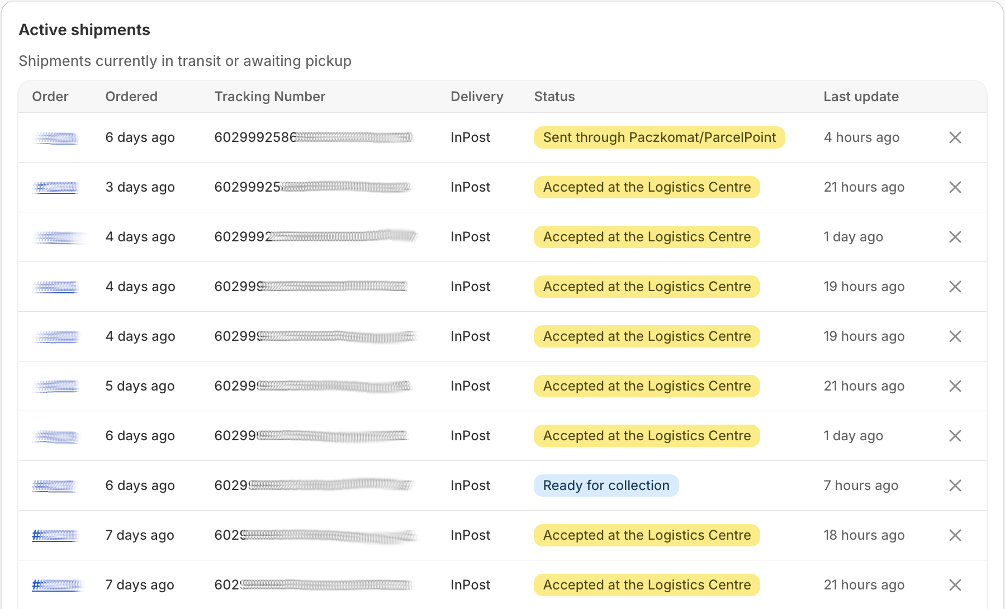Click the '4 hours ago' last update cell
This screenshot has width=1005, height=609.
(x=861, y=137)
